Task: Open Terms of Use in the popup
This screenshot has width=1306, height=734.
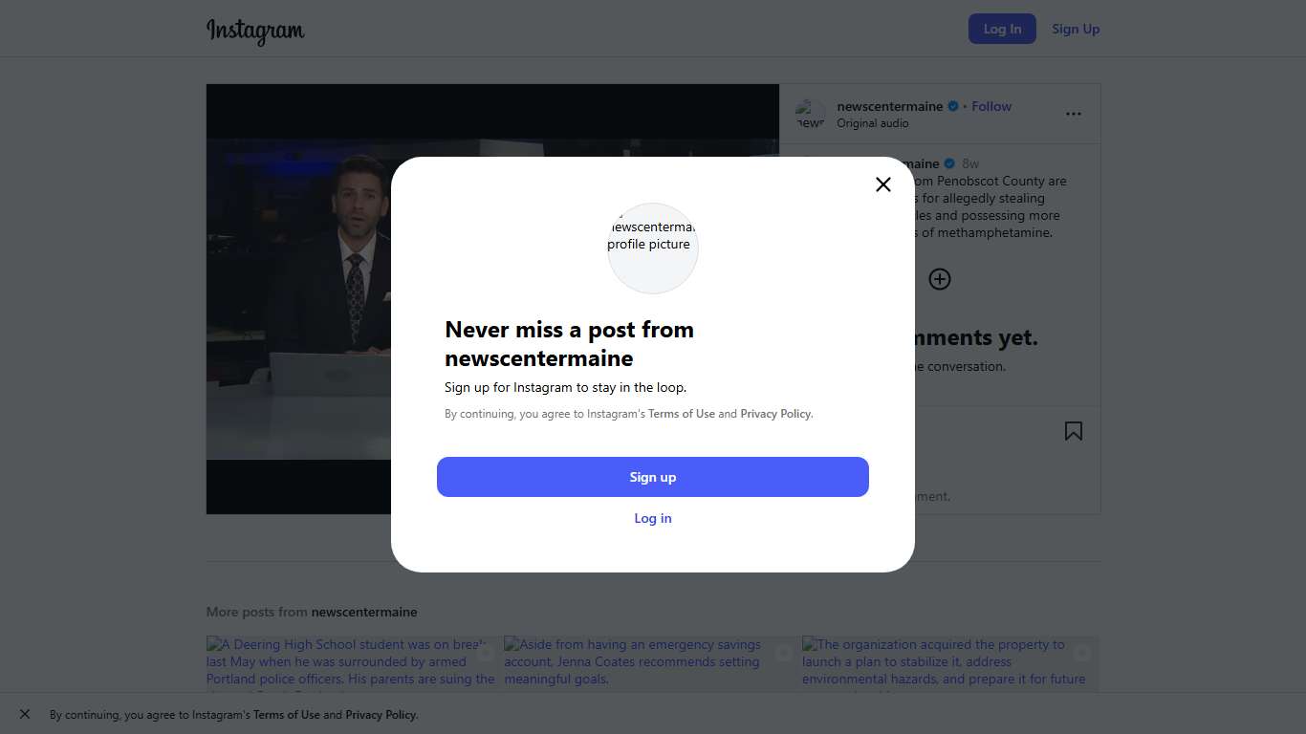Action: coord(681,414)
